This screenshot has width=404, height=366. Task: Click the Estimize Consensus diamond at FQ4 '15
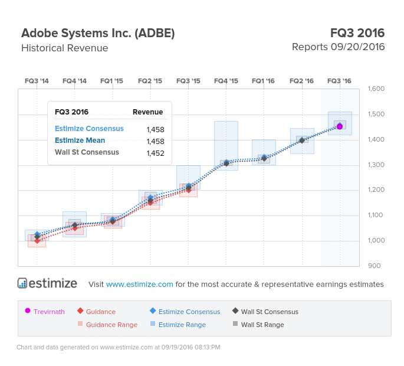pyautogui.click(x=226, y=162)
